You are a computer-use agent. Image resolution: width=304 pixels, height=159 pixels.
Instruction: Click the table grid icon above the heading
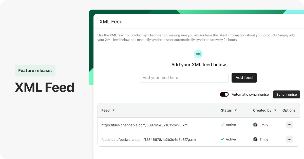198,54
